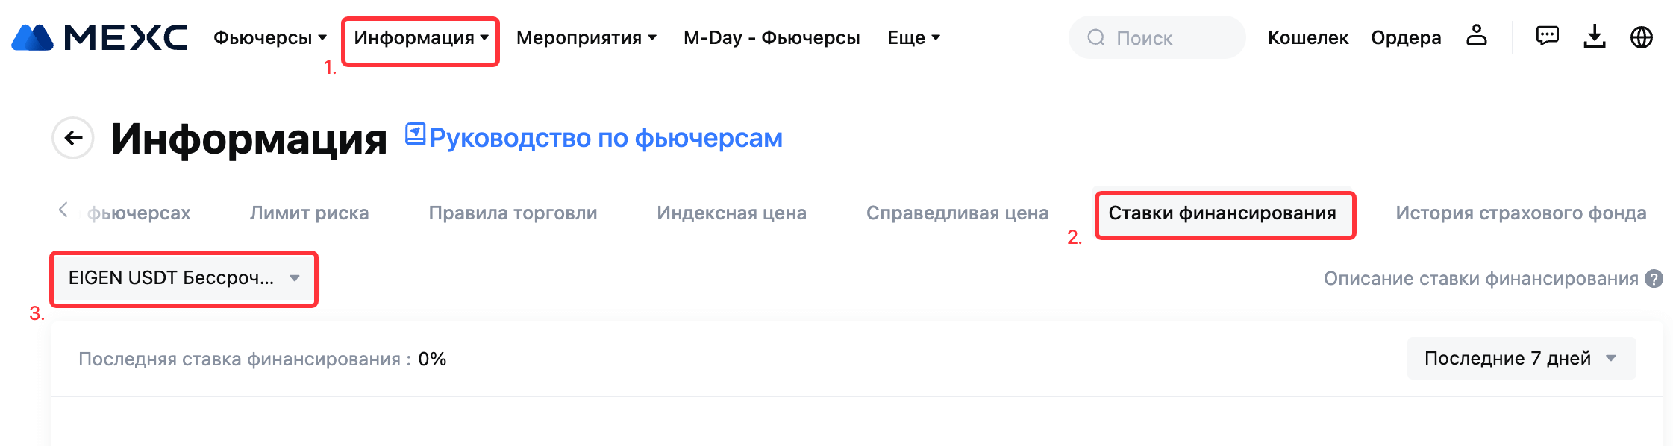The image size is (1673, 446).
Task: Open the language globe icon
Action: point(1641,37)
